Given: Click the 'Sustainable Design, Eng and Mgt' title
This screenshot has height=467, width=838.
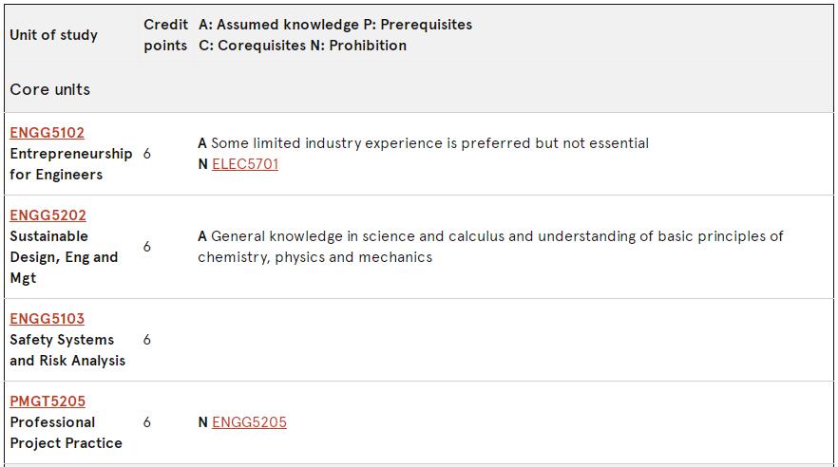Looking at the screenshot, I should tap(64, 257).
